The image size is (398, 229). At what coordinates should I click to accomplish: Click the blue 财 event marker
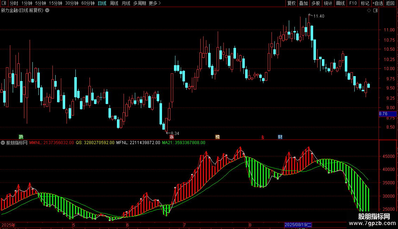coord(280,137)
